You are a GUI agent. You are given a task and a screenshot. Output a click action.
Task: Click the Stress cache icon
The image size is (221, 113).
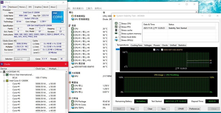tap(116, 30)
